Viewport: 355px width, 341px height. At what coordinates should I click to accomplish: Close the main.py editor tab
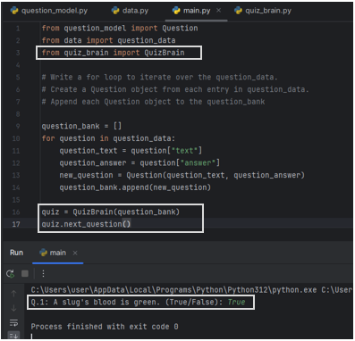(x=218, y=11)
